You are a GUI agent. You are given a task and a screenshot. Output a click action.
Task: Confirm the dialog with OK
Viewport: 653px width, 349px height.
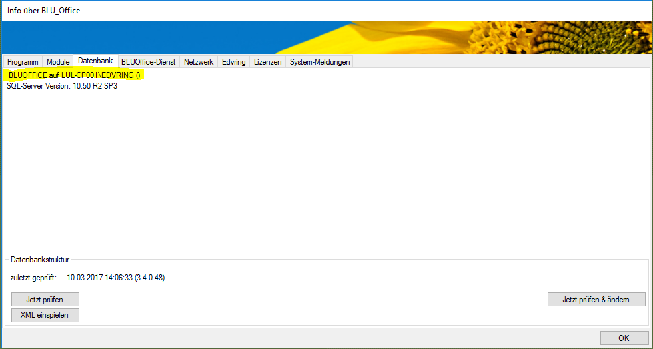[624, 338]
